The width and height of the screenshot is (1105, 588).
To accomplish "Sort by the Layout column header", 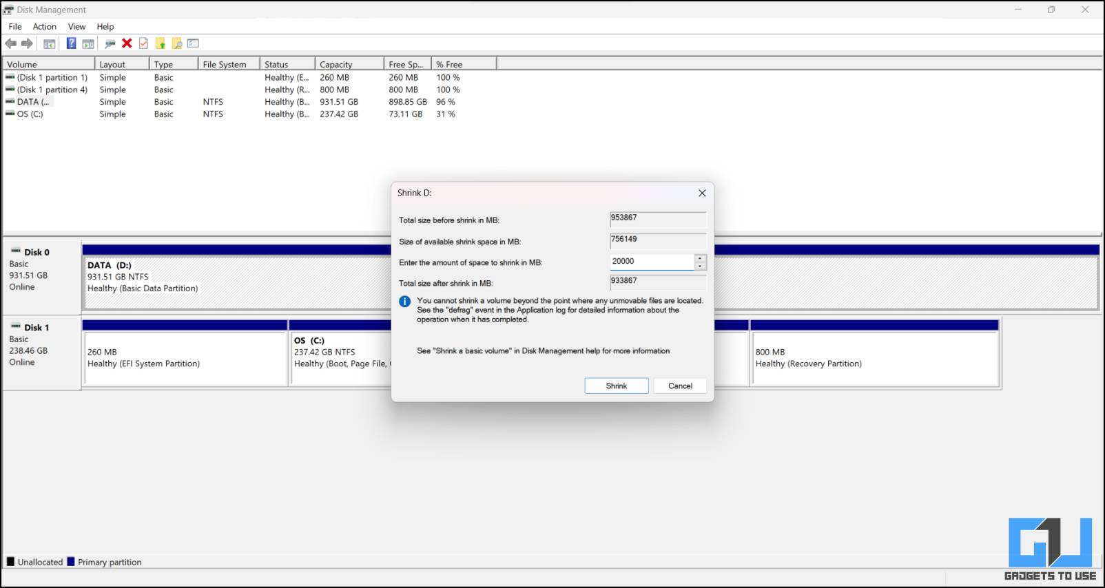I will [122, 64].
